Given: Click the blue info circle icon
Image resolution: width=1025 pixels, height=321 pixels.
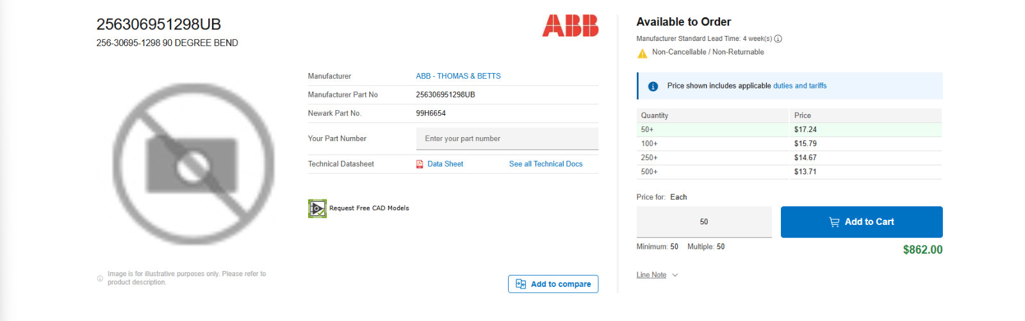Looking at the screenshot, I should click(x=653, y=86).
